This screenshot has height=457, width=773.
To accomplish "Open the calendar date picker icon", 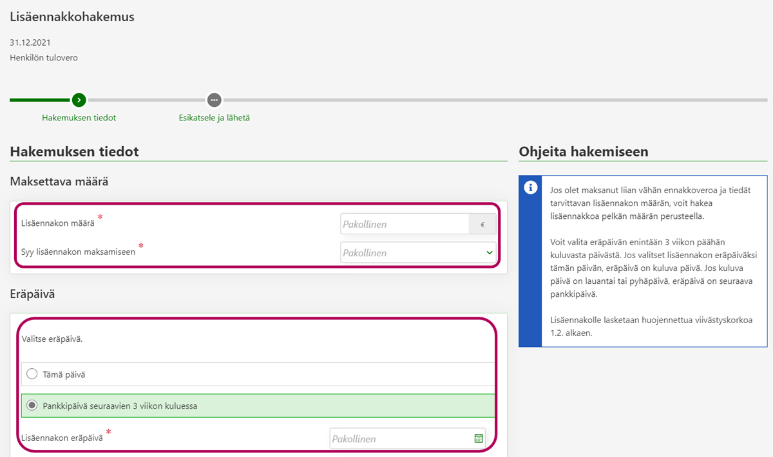I will (x=479, y=438).
